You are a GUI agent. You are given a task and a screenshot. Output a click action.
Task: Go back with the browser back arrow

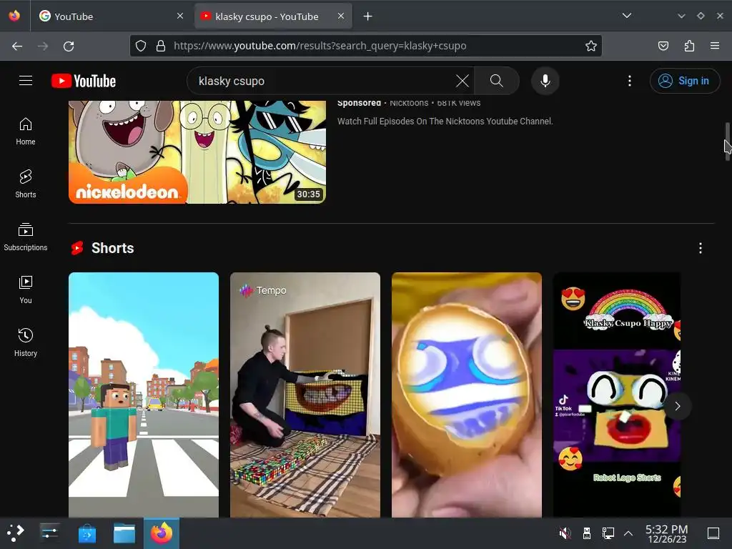click(x=17, y=46)
